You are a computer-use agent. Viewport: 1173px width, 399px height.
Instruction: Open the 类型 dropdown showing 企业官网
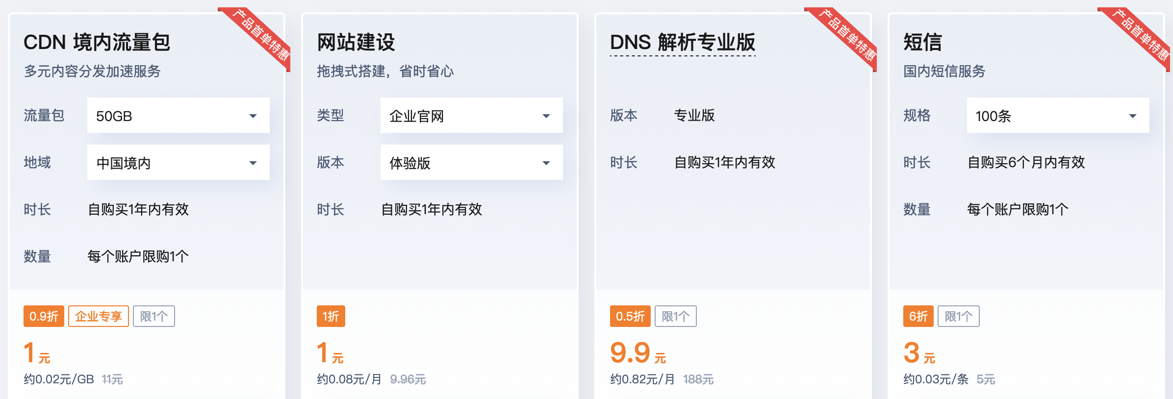click(471, 115)
